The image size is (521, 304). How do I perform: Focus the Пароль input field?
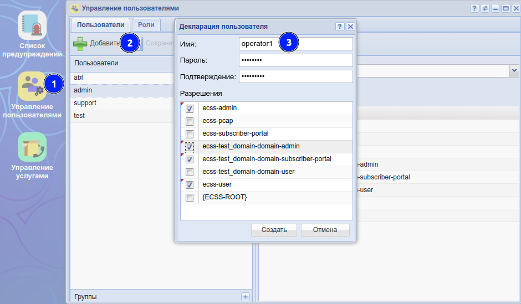coord(296,60)
